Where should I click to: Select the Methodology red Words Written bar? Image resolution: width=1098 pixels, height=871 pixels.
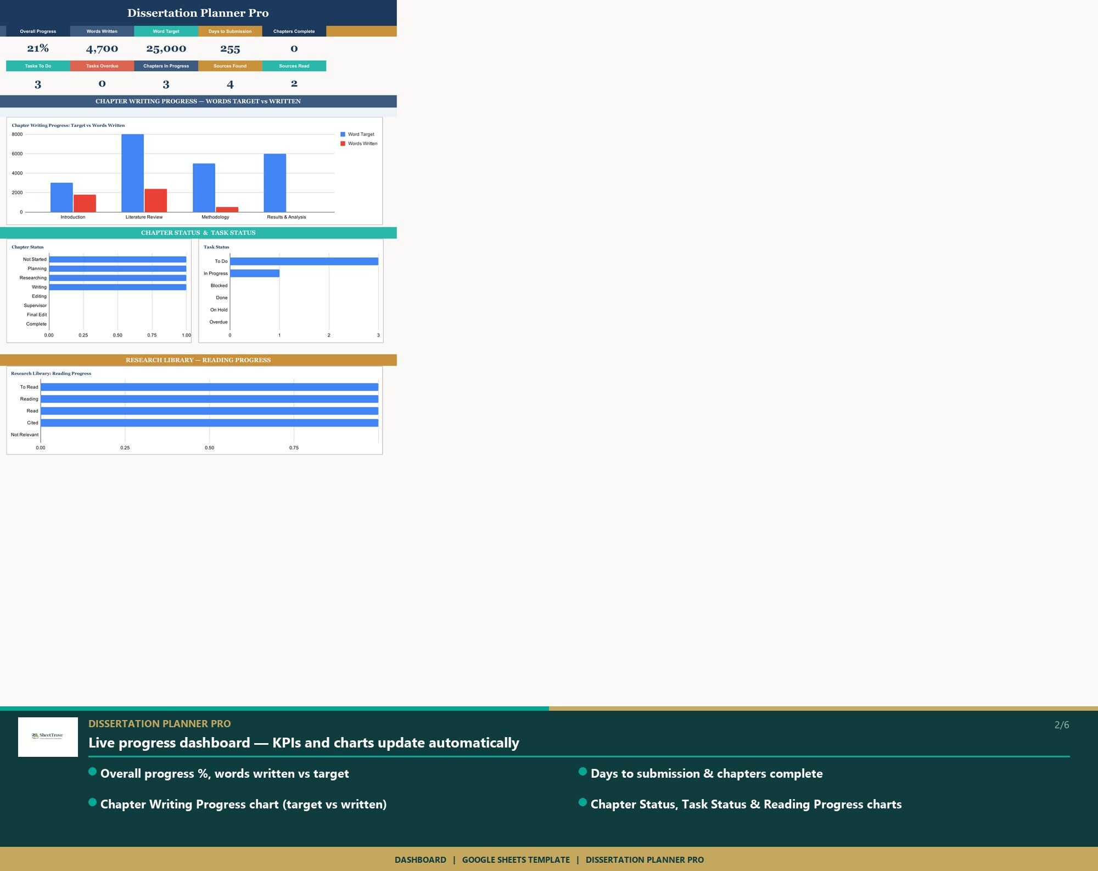[x=227, y=210]
